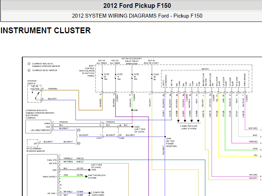This screenshot has width=262, height=196.
Task: Click the 'C314' connector label
Action: pyautogui.click(x=99, y=138)
